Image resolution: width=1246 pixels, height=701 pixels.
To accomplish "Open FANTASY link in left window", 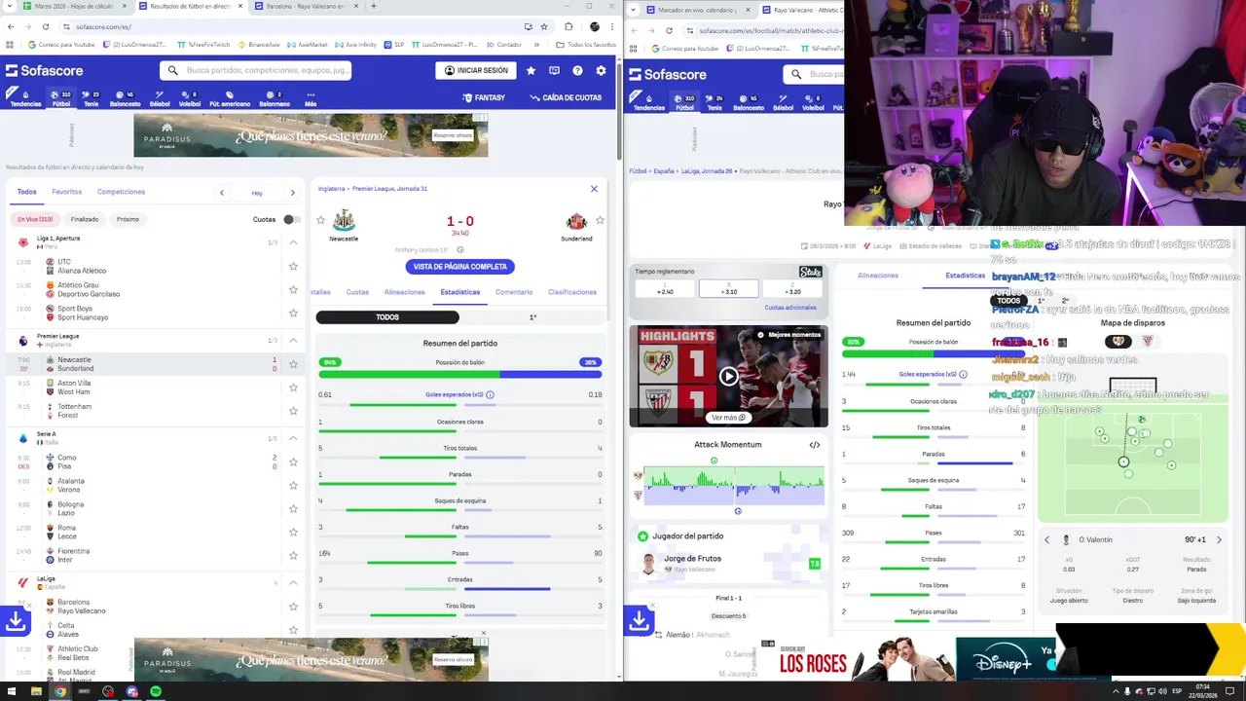I will [x=484, y=97].
